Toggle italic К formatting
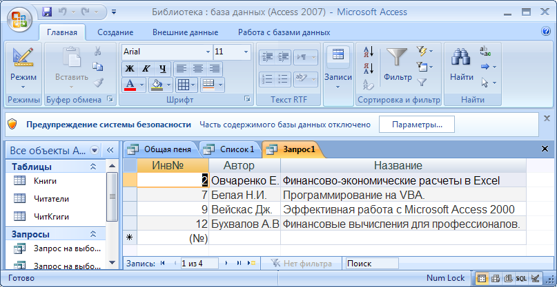Screen dimensions: 557x287 click(145, 69)
